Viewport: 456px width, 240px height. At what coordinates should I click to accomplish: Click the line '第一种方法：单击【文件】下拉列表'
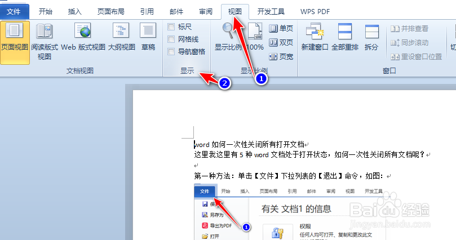click(289, 176)
